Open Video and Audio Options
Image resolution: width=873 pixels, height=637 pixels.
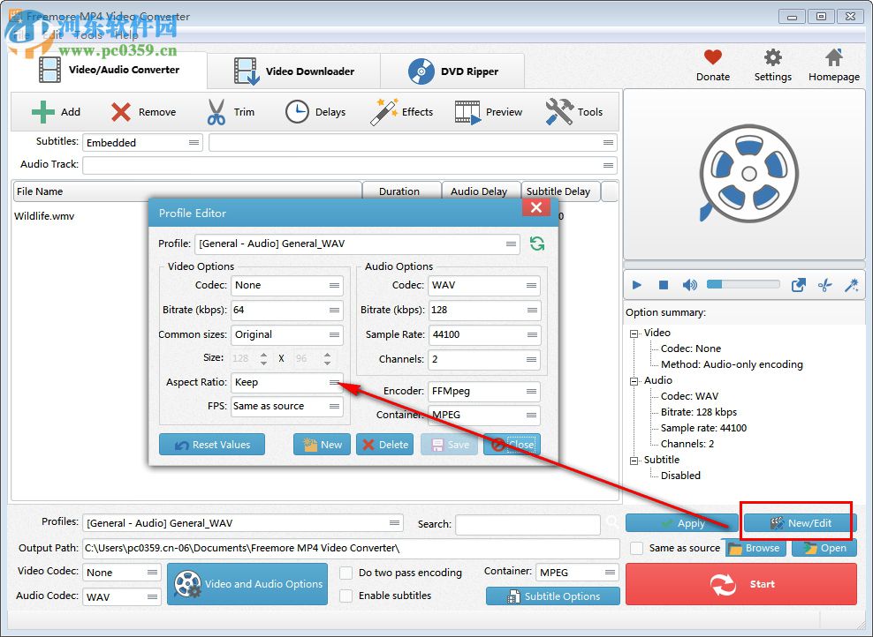point(247,584)
